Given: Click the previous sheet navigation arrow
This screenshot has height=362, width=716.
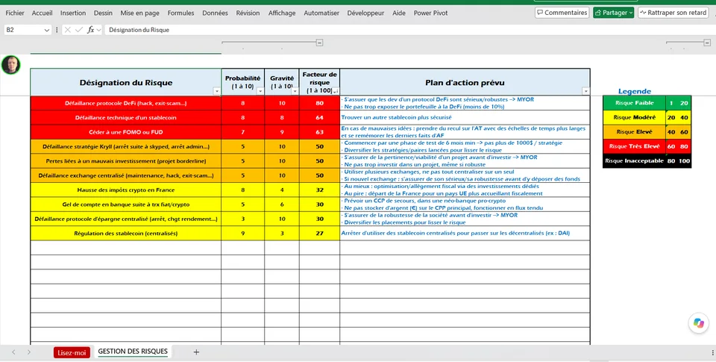Looking at the screenshot, I should coord(13,352).
